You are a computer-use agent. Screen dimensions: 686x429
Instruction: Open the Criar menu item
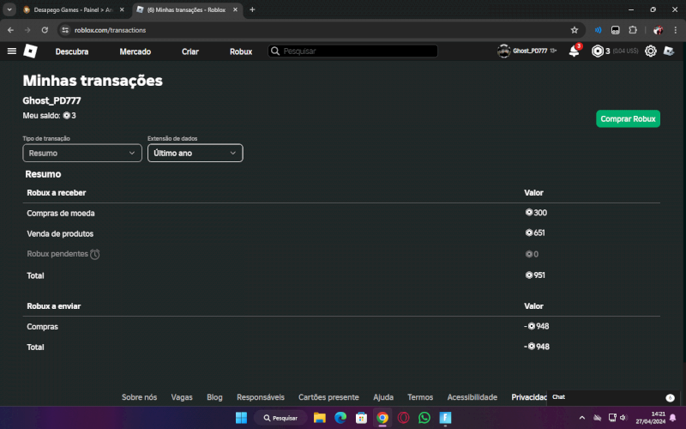[190, 51]
